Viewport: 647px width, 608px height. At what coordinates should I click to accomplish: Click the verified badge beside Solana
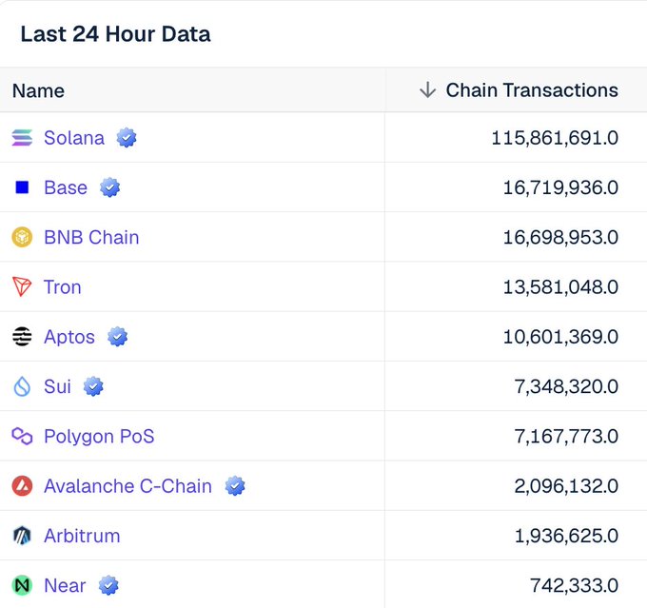coord(127,138)
